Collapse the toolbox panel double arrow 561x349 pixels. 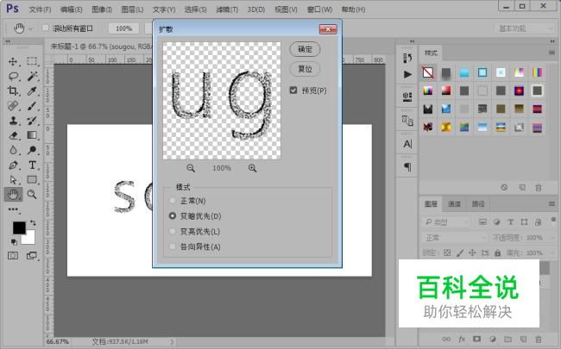point(8,41)
